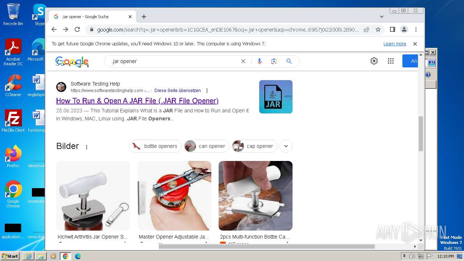The height and width of the screenshot is (261, 464).
Task: Toggle the Chrome side panel
Action: coord(392,29)
